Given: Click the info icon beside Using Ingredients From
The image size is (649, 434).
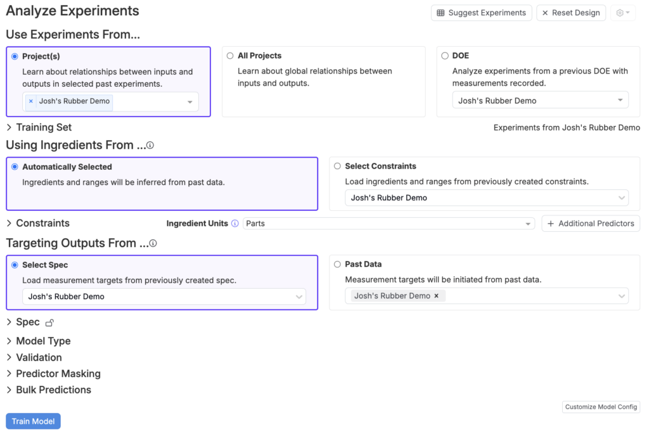Looking at the screenshot, I should coord(150,146).
